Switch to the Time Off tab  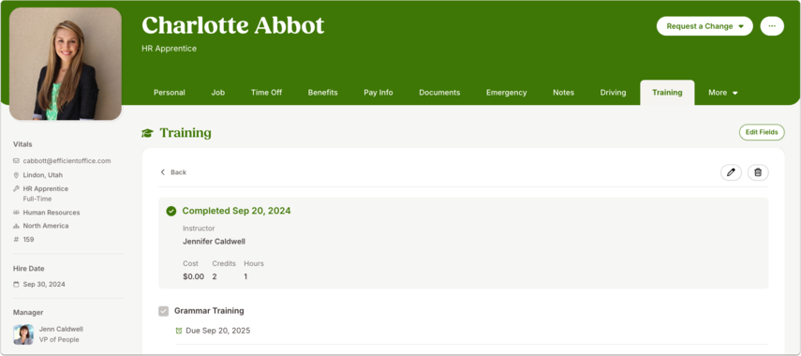tap(266, 93)
